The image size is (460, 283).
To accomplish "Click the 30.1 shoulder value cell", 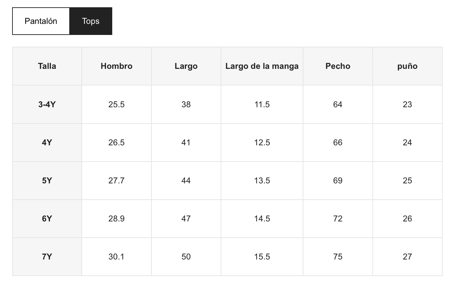I will coord(116,257).
